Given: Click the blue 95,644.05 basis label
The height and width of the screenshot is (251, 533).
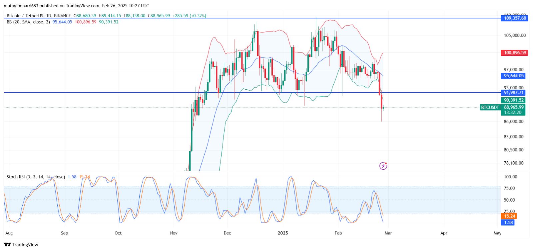Looking at the screenshot, I should click(x=513, y=76).
